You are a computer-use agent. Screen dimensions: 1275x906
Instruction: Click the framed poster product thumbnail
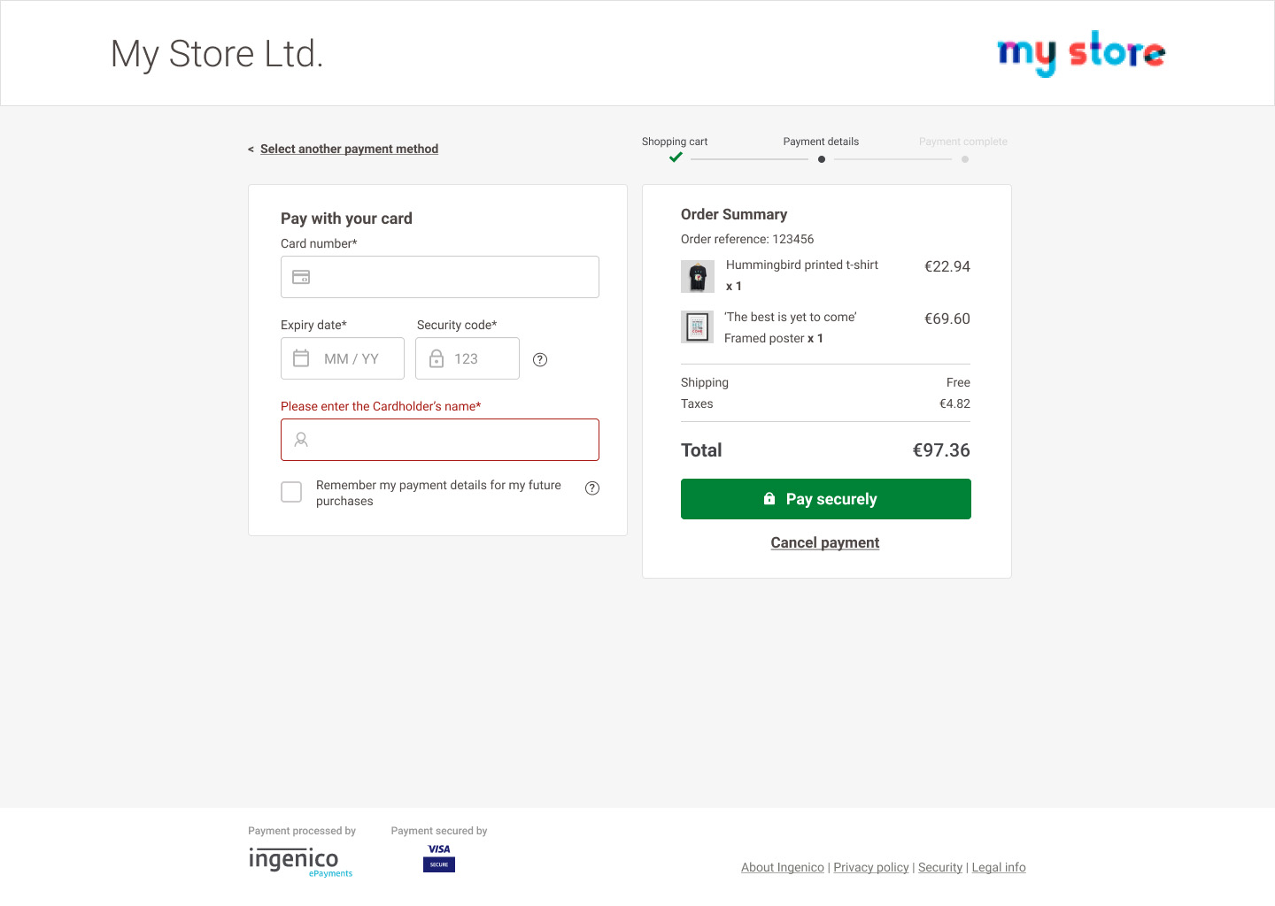(x=698, y=327)
